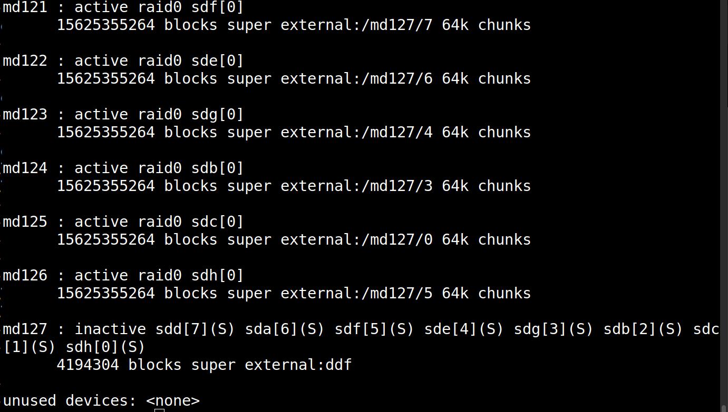The width and height of the screenshot is (728, 412).
Task: Click the md127 device name
Action: [x=25, y=329]
